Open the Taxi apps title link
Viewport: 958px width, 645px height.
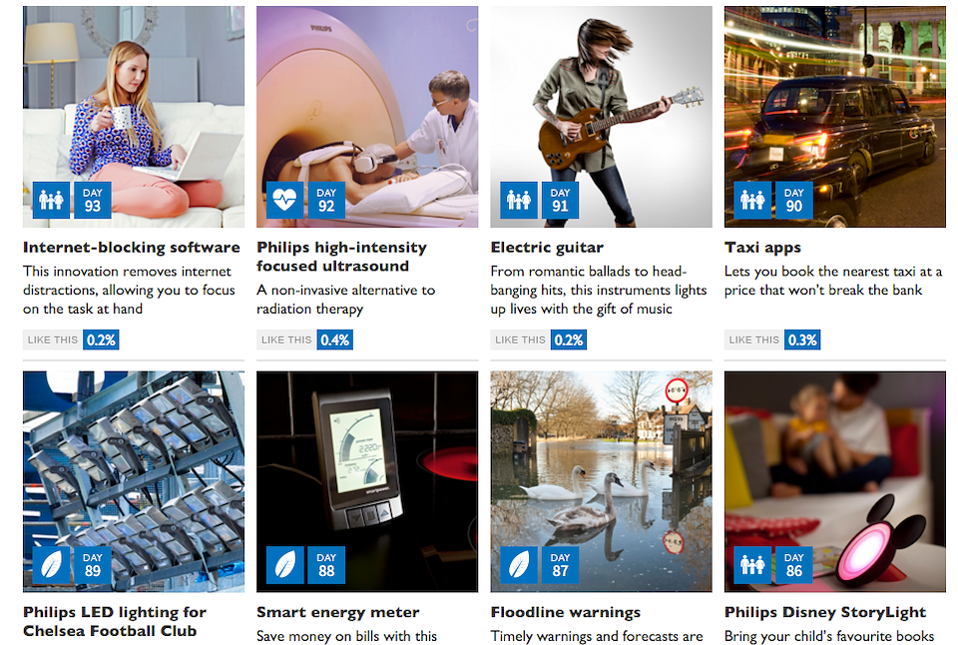[762, 248]
